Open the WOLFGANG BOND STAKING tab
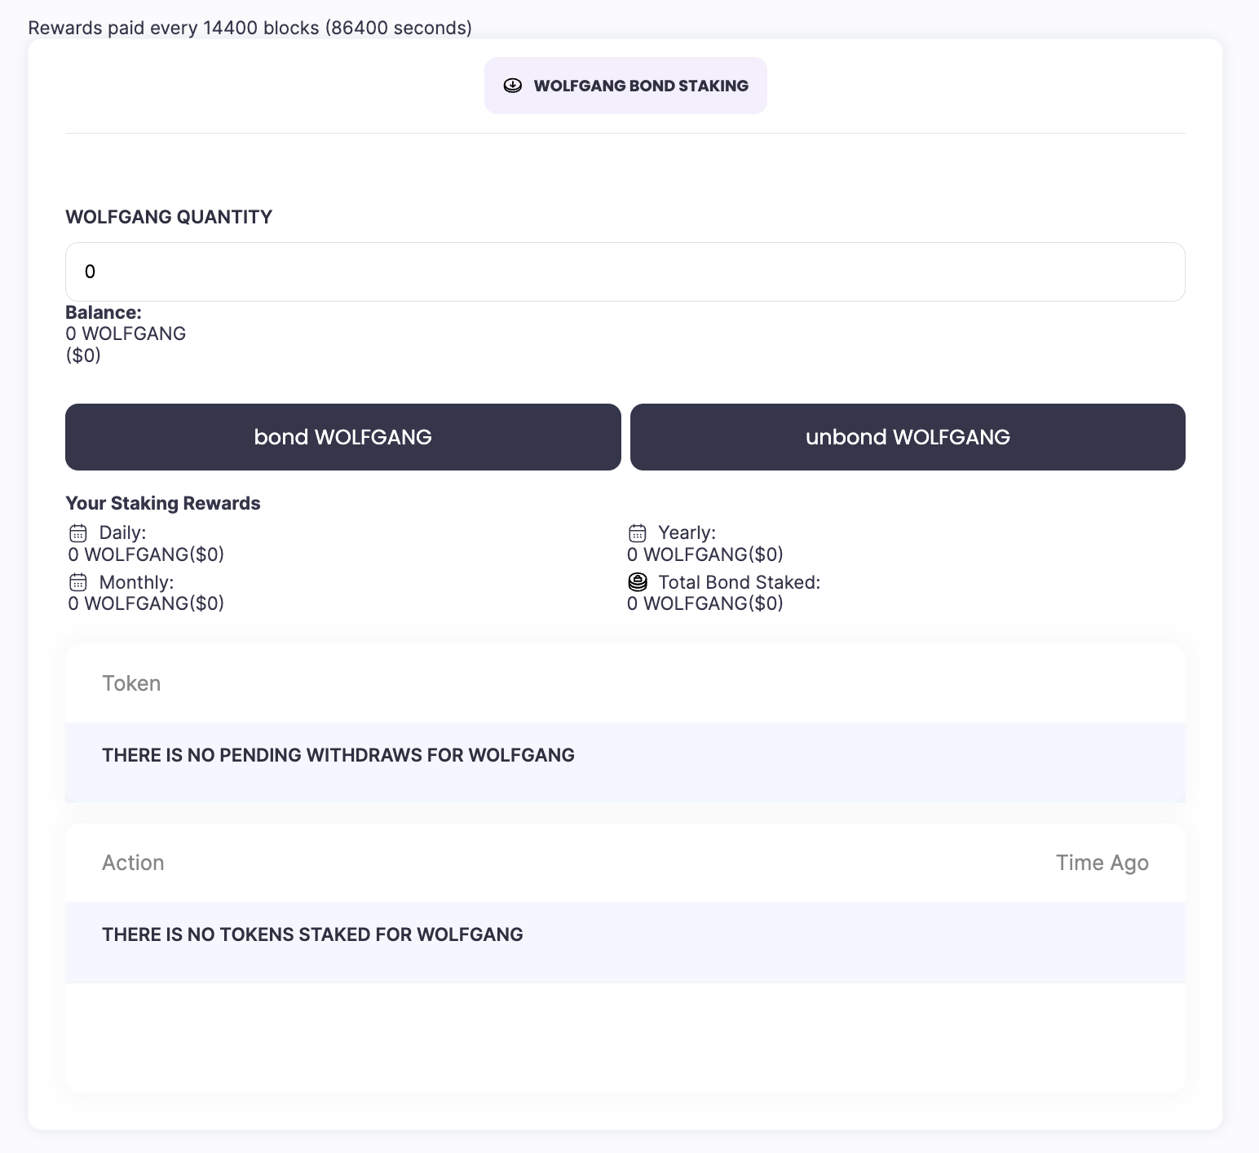The image size is (1259, 1153). point(625,86)
